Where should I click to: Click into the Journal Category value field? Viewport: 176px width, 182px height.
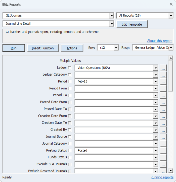coord(114,144)
